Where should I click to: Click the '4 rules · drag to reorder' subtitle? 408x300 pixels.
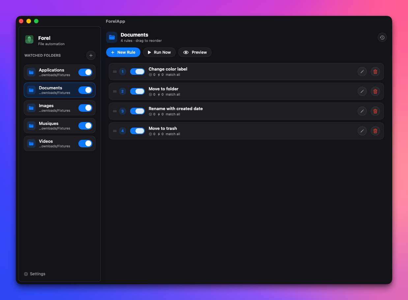(141, 41)
